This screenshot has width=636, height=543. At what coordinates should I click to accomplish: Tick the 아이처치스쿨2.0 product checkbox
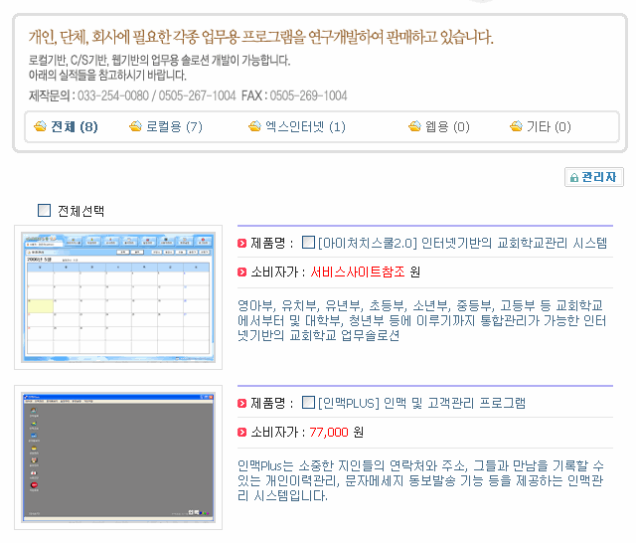[308, 243]
